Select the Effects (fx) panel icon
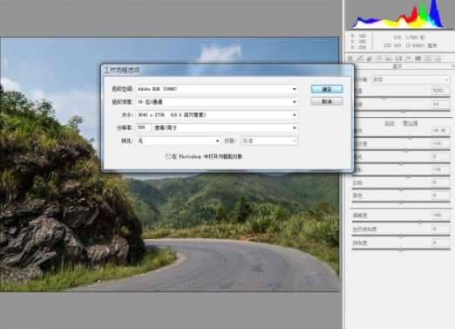 pos(408,58)
